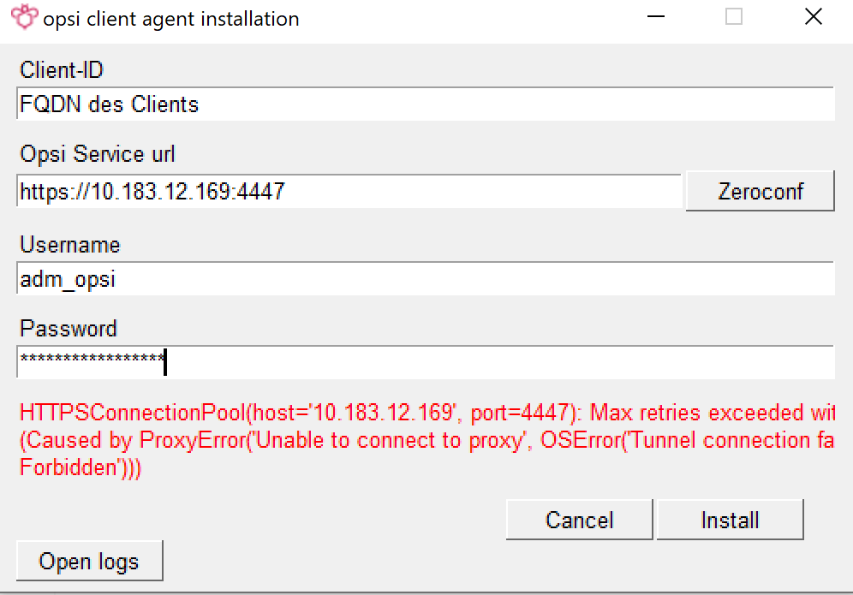The image size is (853, 595).
Task: Click the Username label
Action: coord(70,245)
